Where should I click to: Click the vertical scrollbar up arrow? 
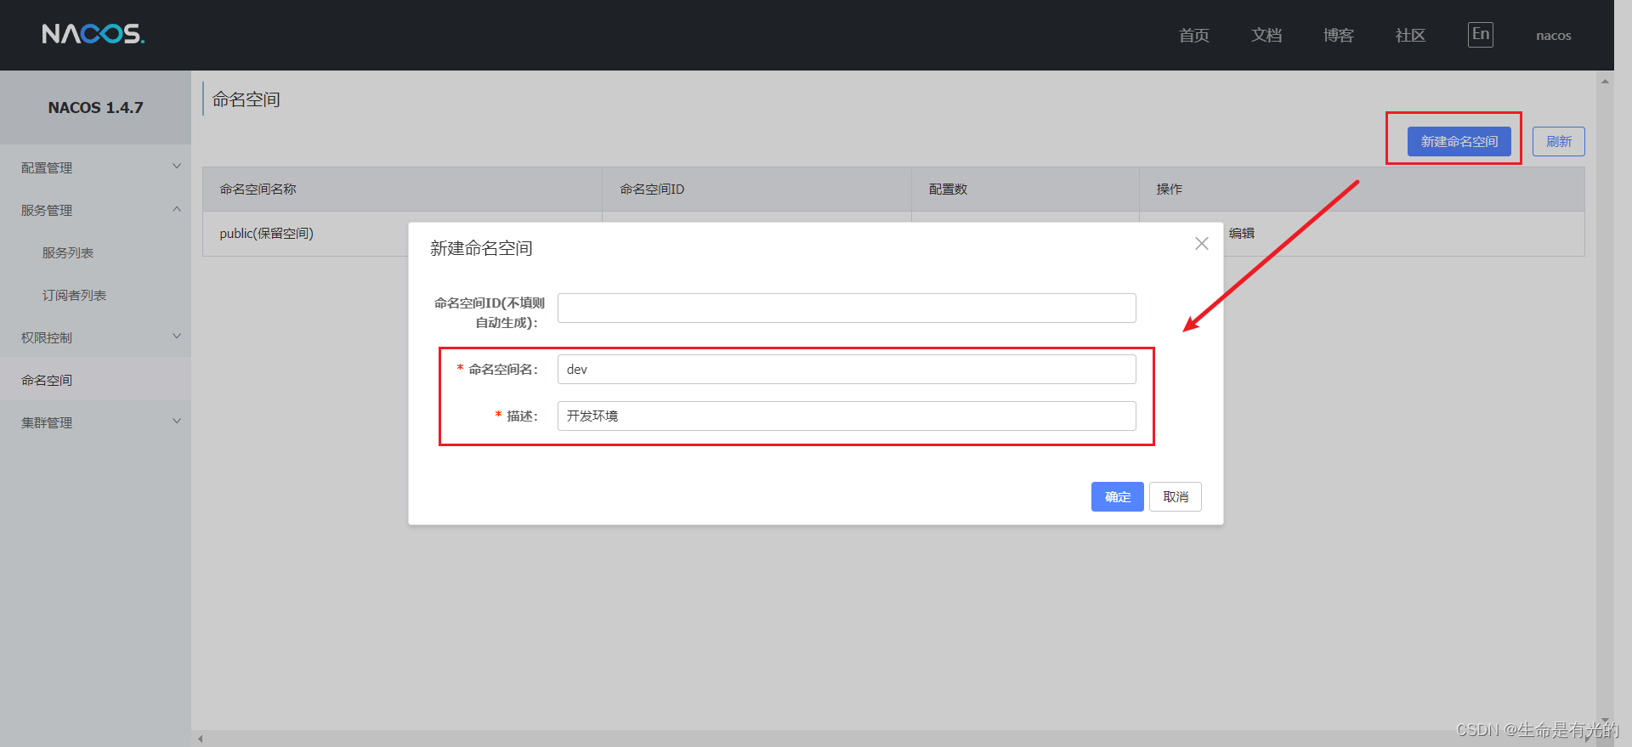1605,82
